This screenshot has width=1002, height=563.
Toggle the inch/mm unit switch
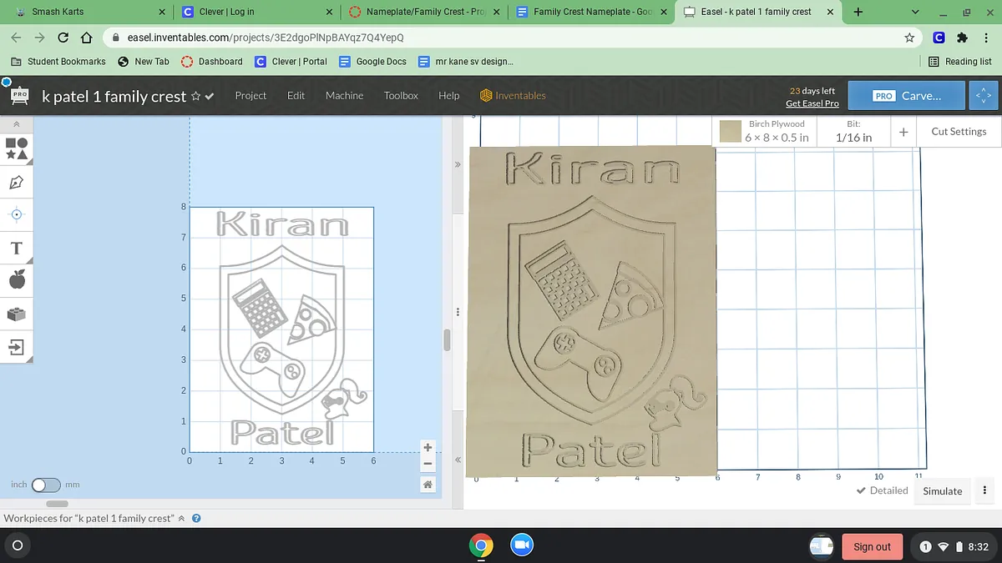pyautogui.click(x=46, y=485)
